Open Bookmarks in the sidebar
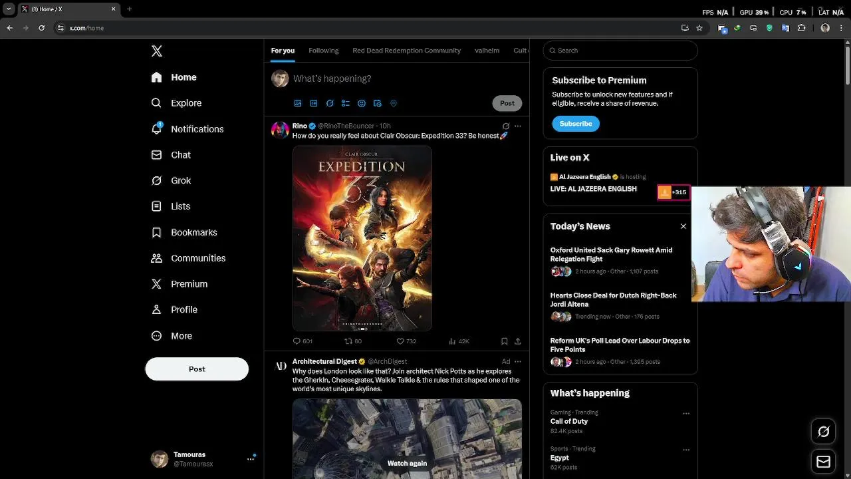Screen dimensions: 851x479 click(x=184, y=232)
